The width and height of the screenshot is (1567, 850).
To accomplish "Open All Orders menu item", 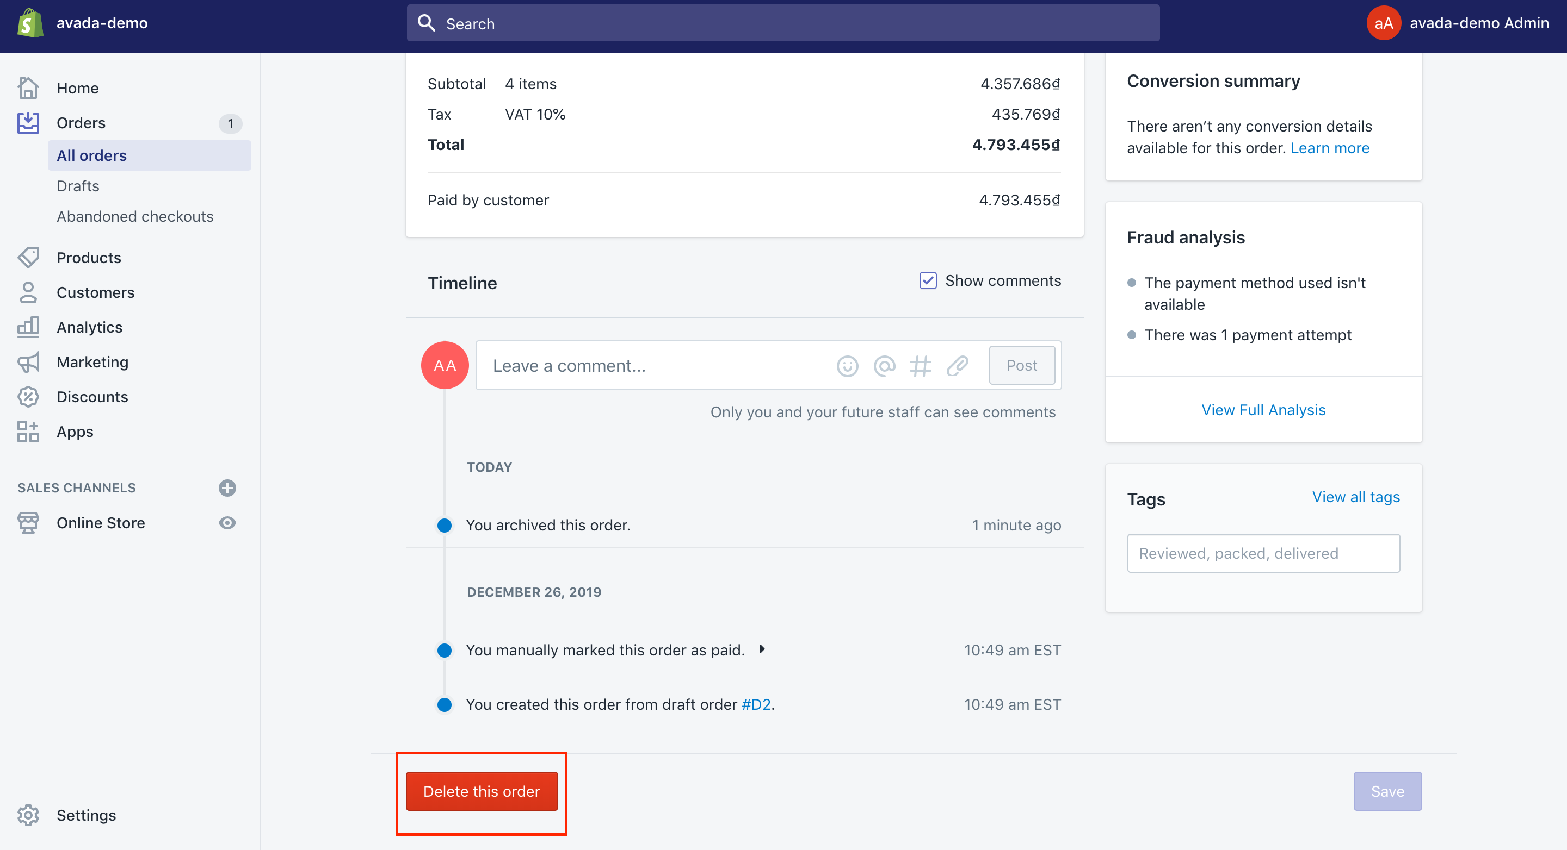I will pyautogui.click(x=92, y=155).
